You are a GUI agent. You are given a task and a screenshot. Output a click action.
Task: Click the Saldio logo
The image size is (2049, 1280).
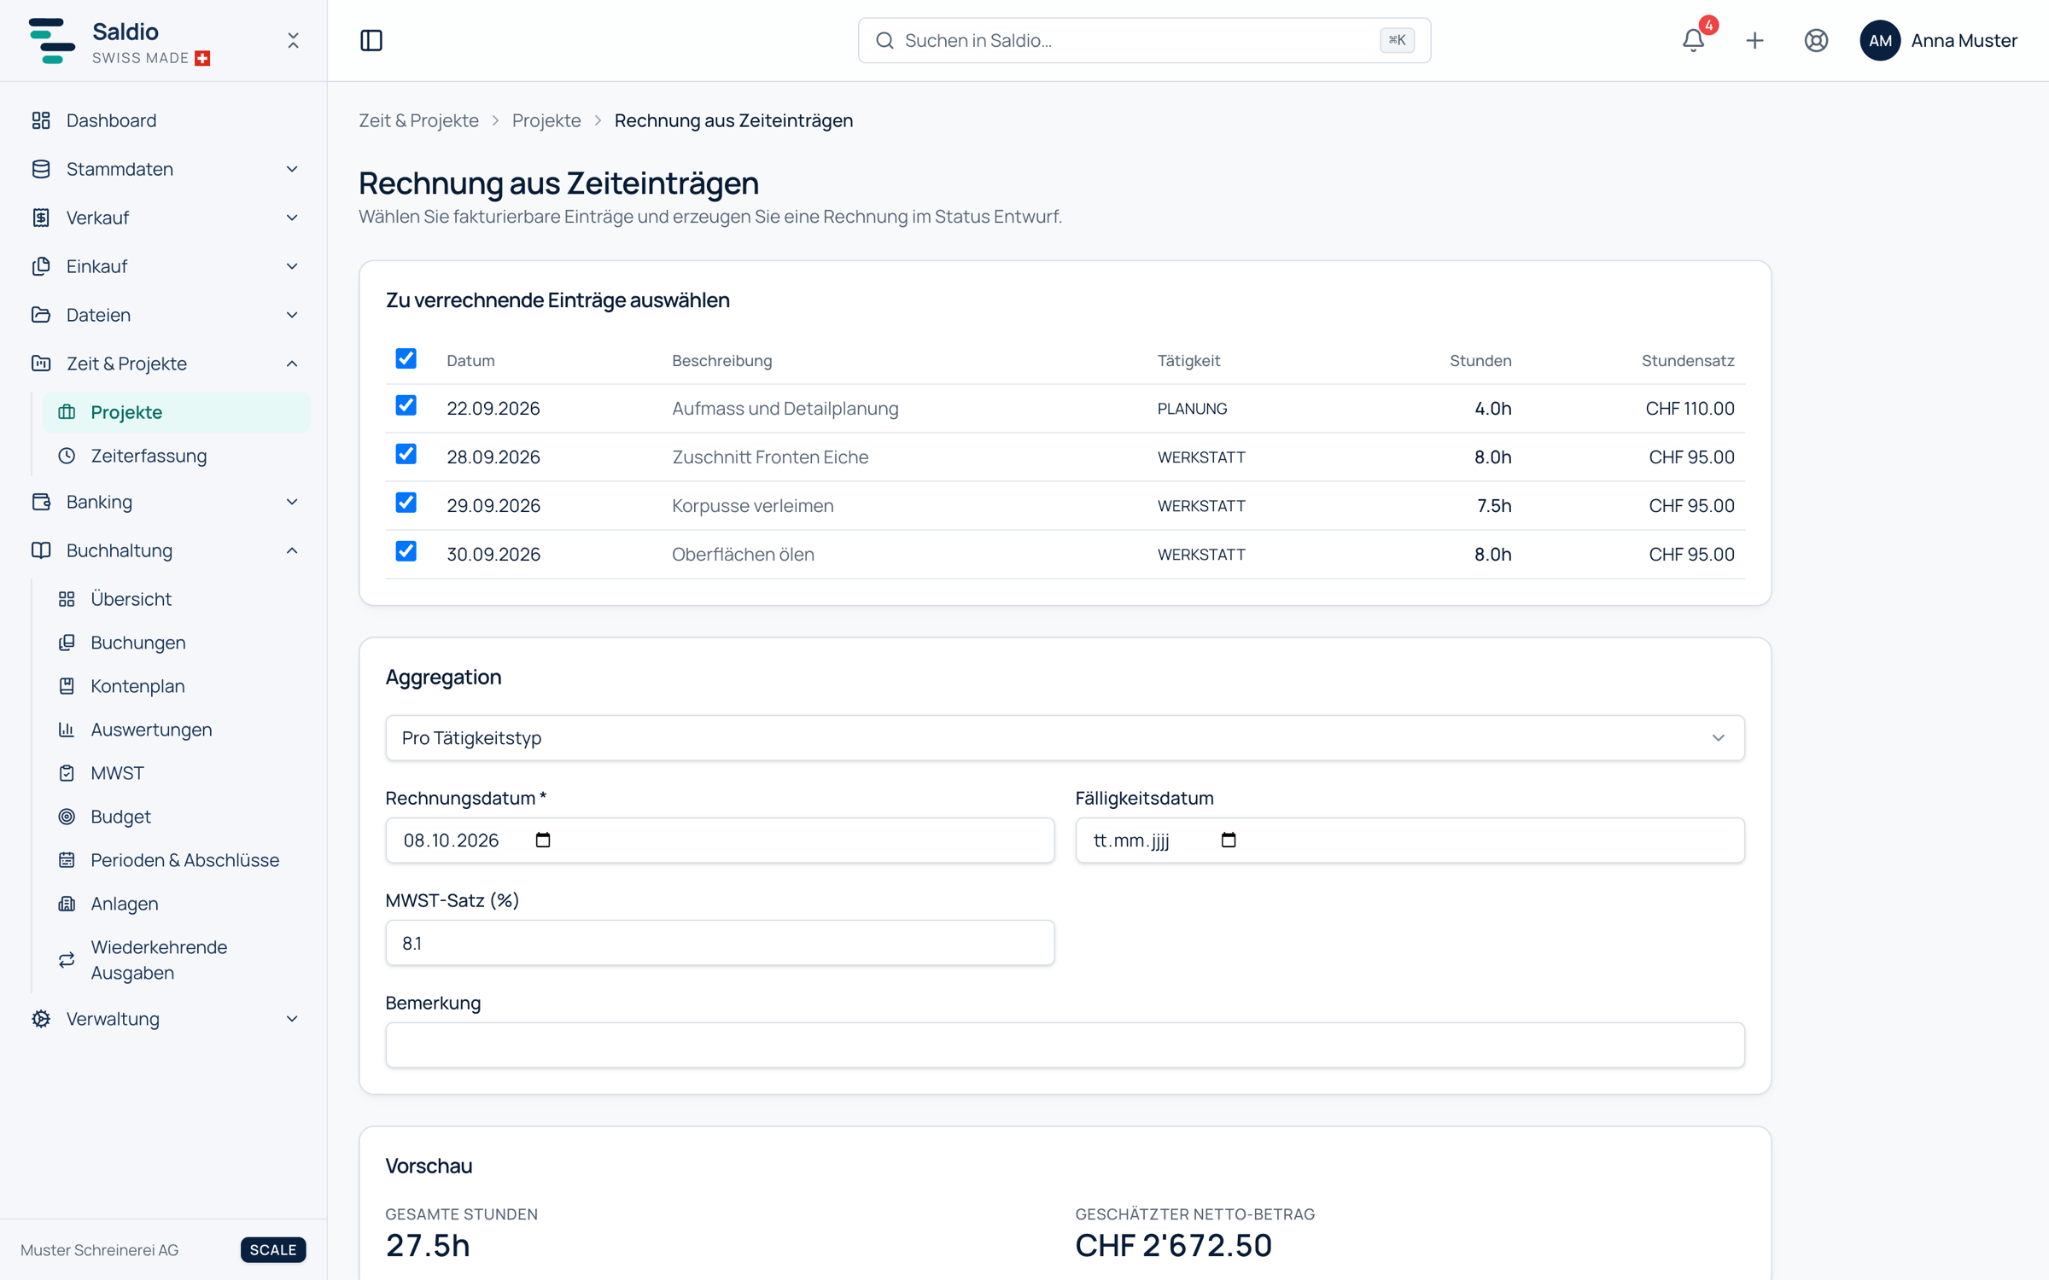(51, 40)
